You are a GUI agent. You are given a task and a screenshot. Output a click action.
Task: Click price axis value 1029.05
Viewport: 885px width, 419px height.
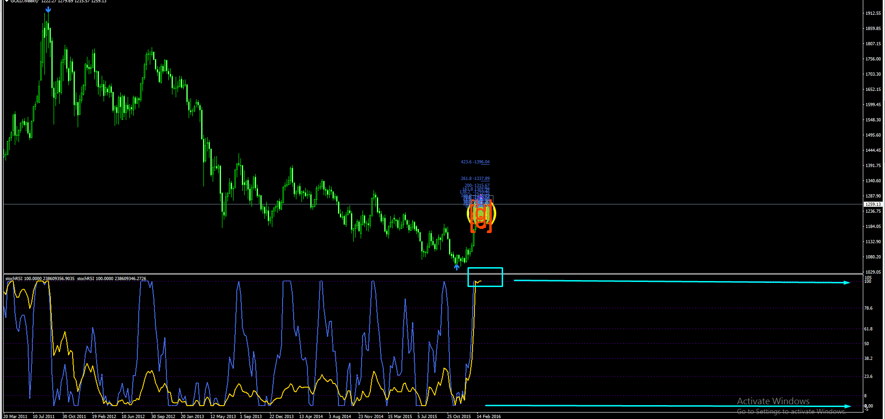pyautogui.click(x=873, y=272)
